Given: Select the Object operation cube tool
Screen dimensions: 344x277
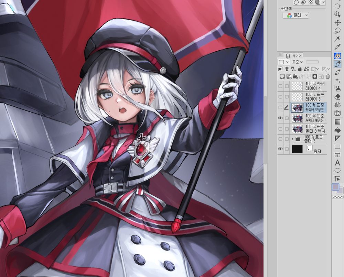Looking at the screenshot, I should click(337, 14).
